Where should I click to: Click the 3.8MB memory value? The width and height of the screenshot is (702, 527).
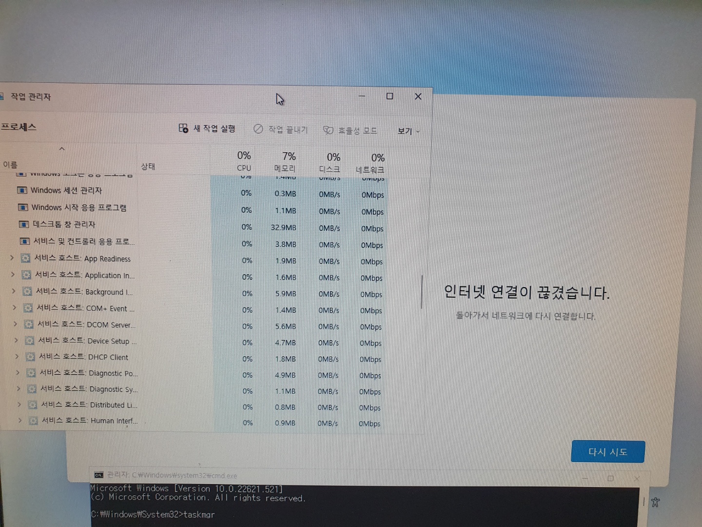point(286,244)
